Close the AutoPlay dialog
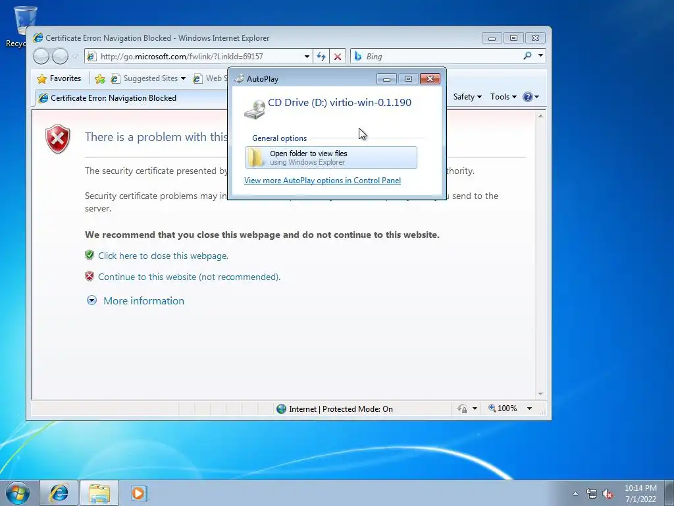 (430, 79)
